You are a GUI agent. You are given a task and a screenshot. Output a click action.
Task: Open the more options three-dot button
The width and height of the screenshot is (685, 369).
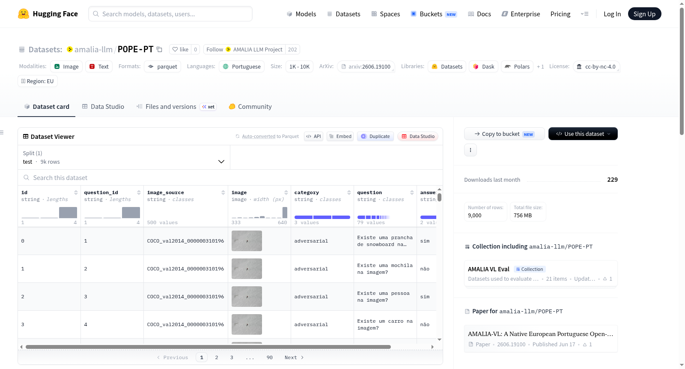coord(471,150)
